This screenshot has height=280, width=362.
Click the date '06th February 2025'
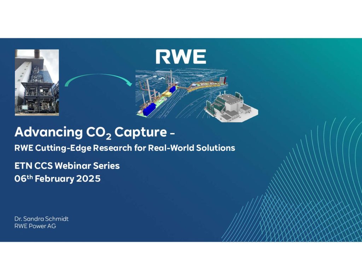58,178
